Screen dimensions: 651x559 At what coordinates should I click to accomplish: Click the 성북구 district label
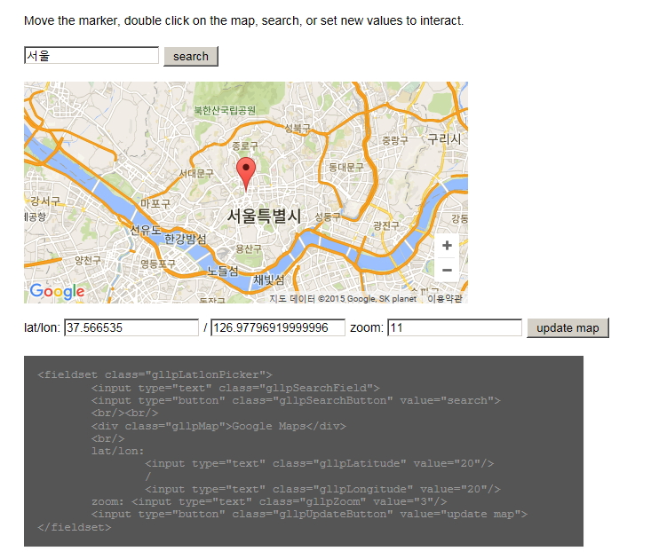click(x=298, y=128)
